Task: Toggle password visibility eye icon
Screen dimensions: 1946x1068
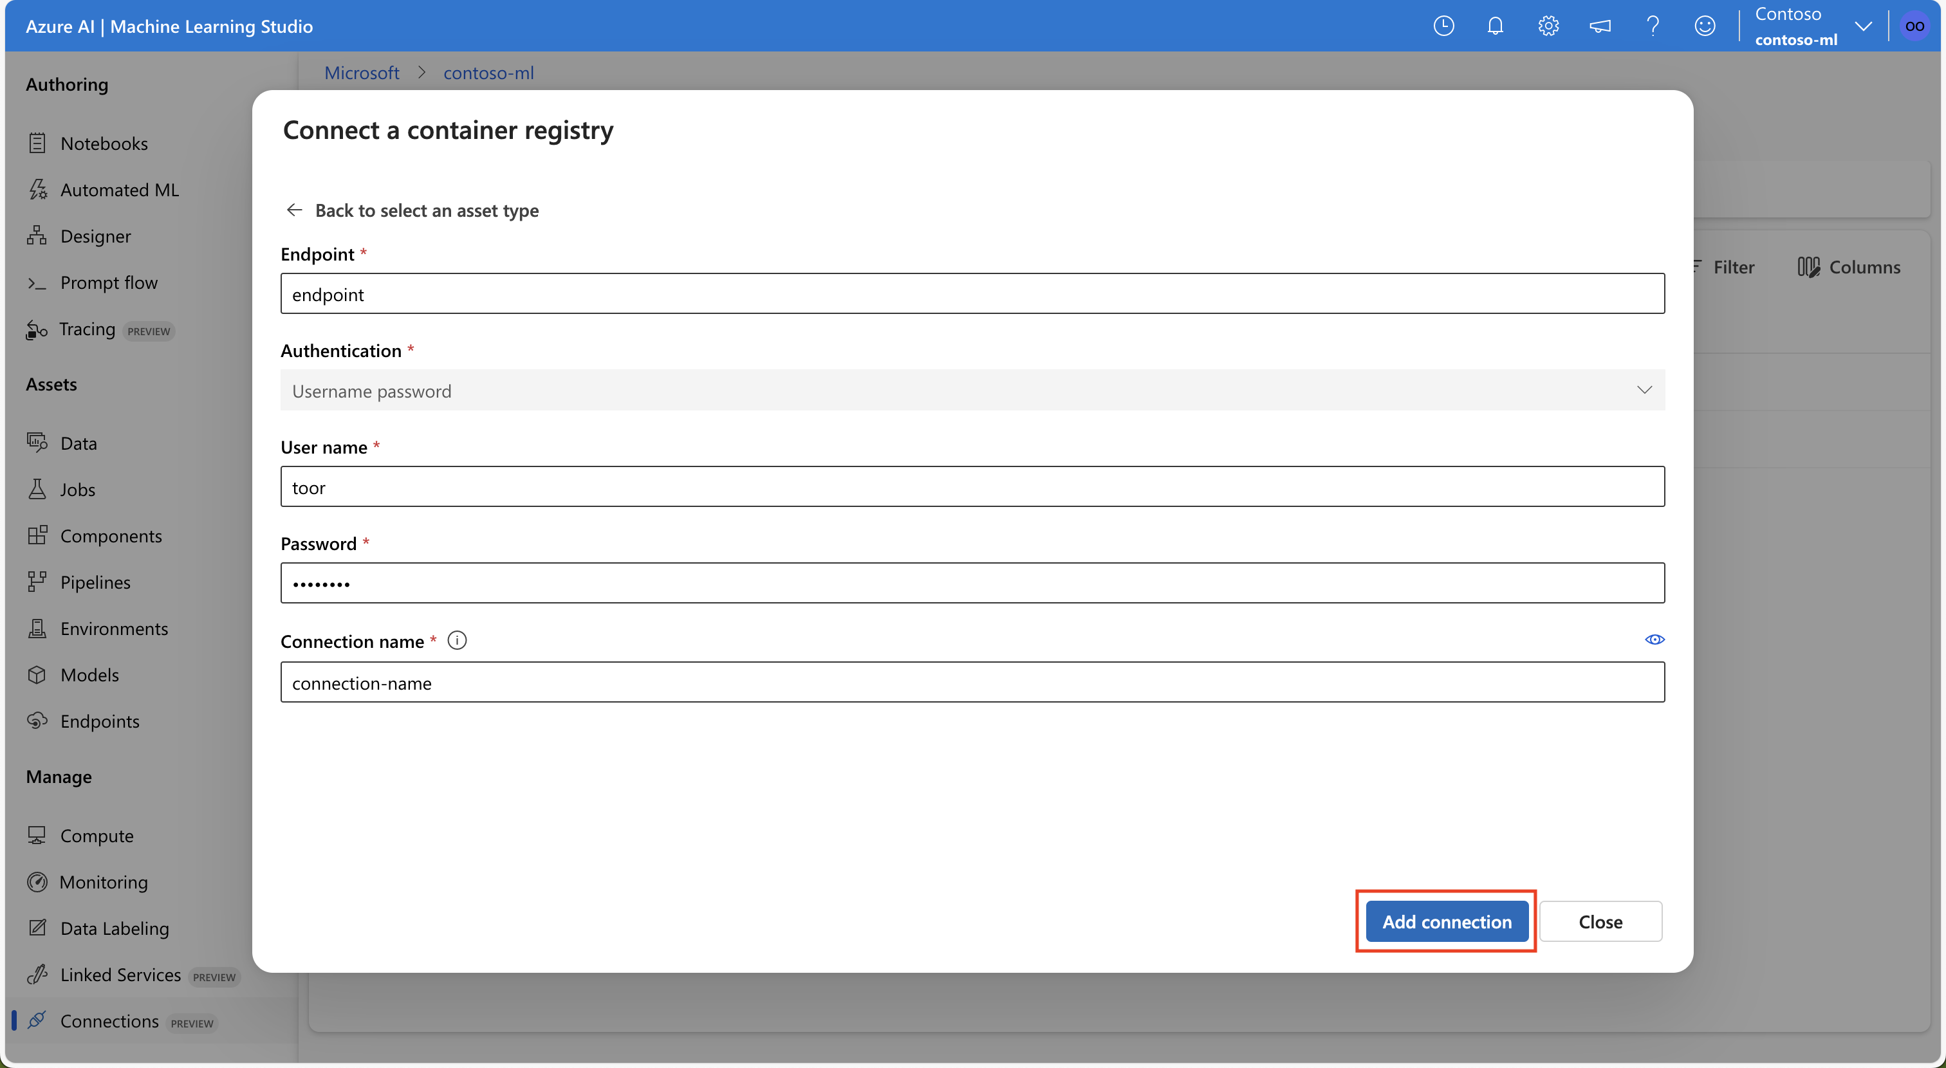Action: [1654, 640]
